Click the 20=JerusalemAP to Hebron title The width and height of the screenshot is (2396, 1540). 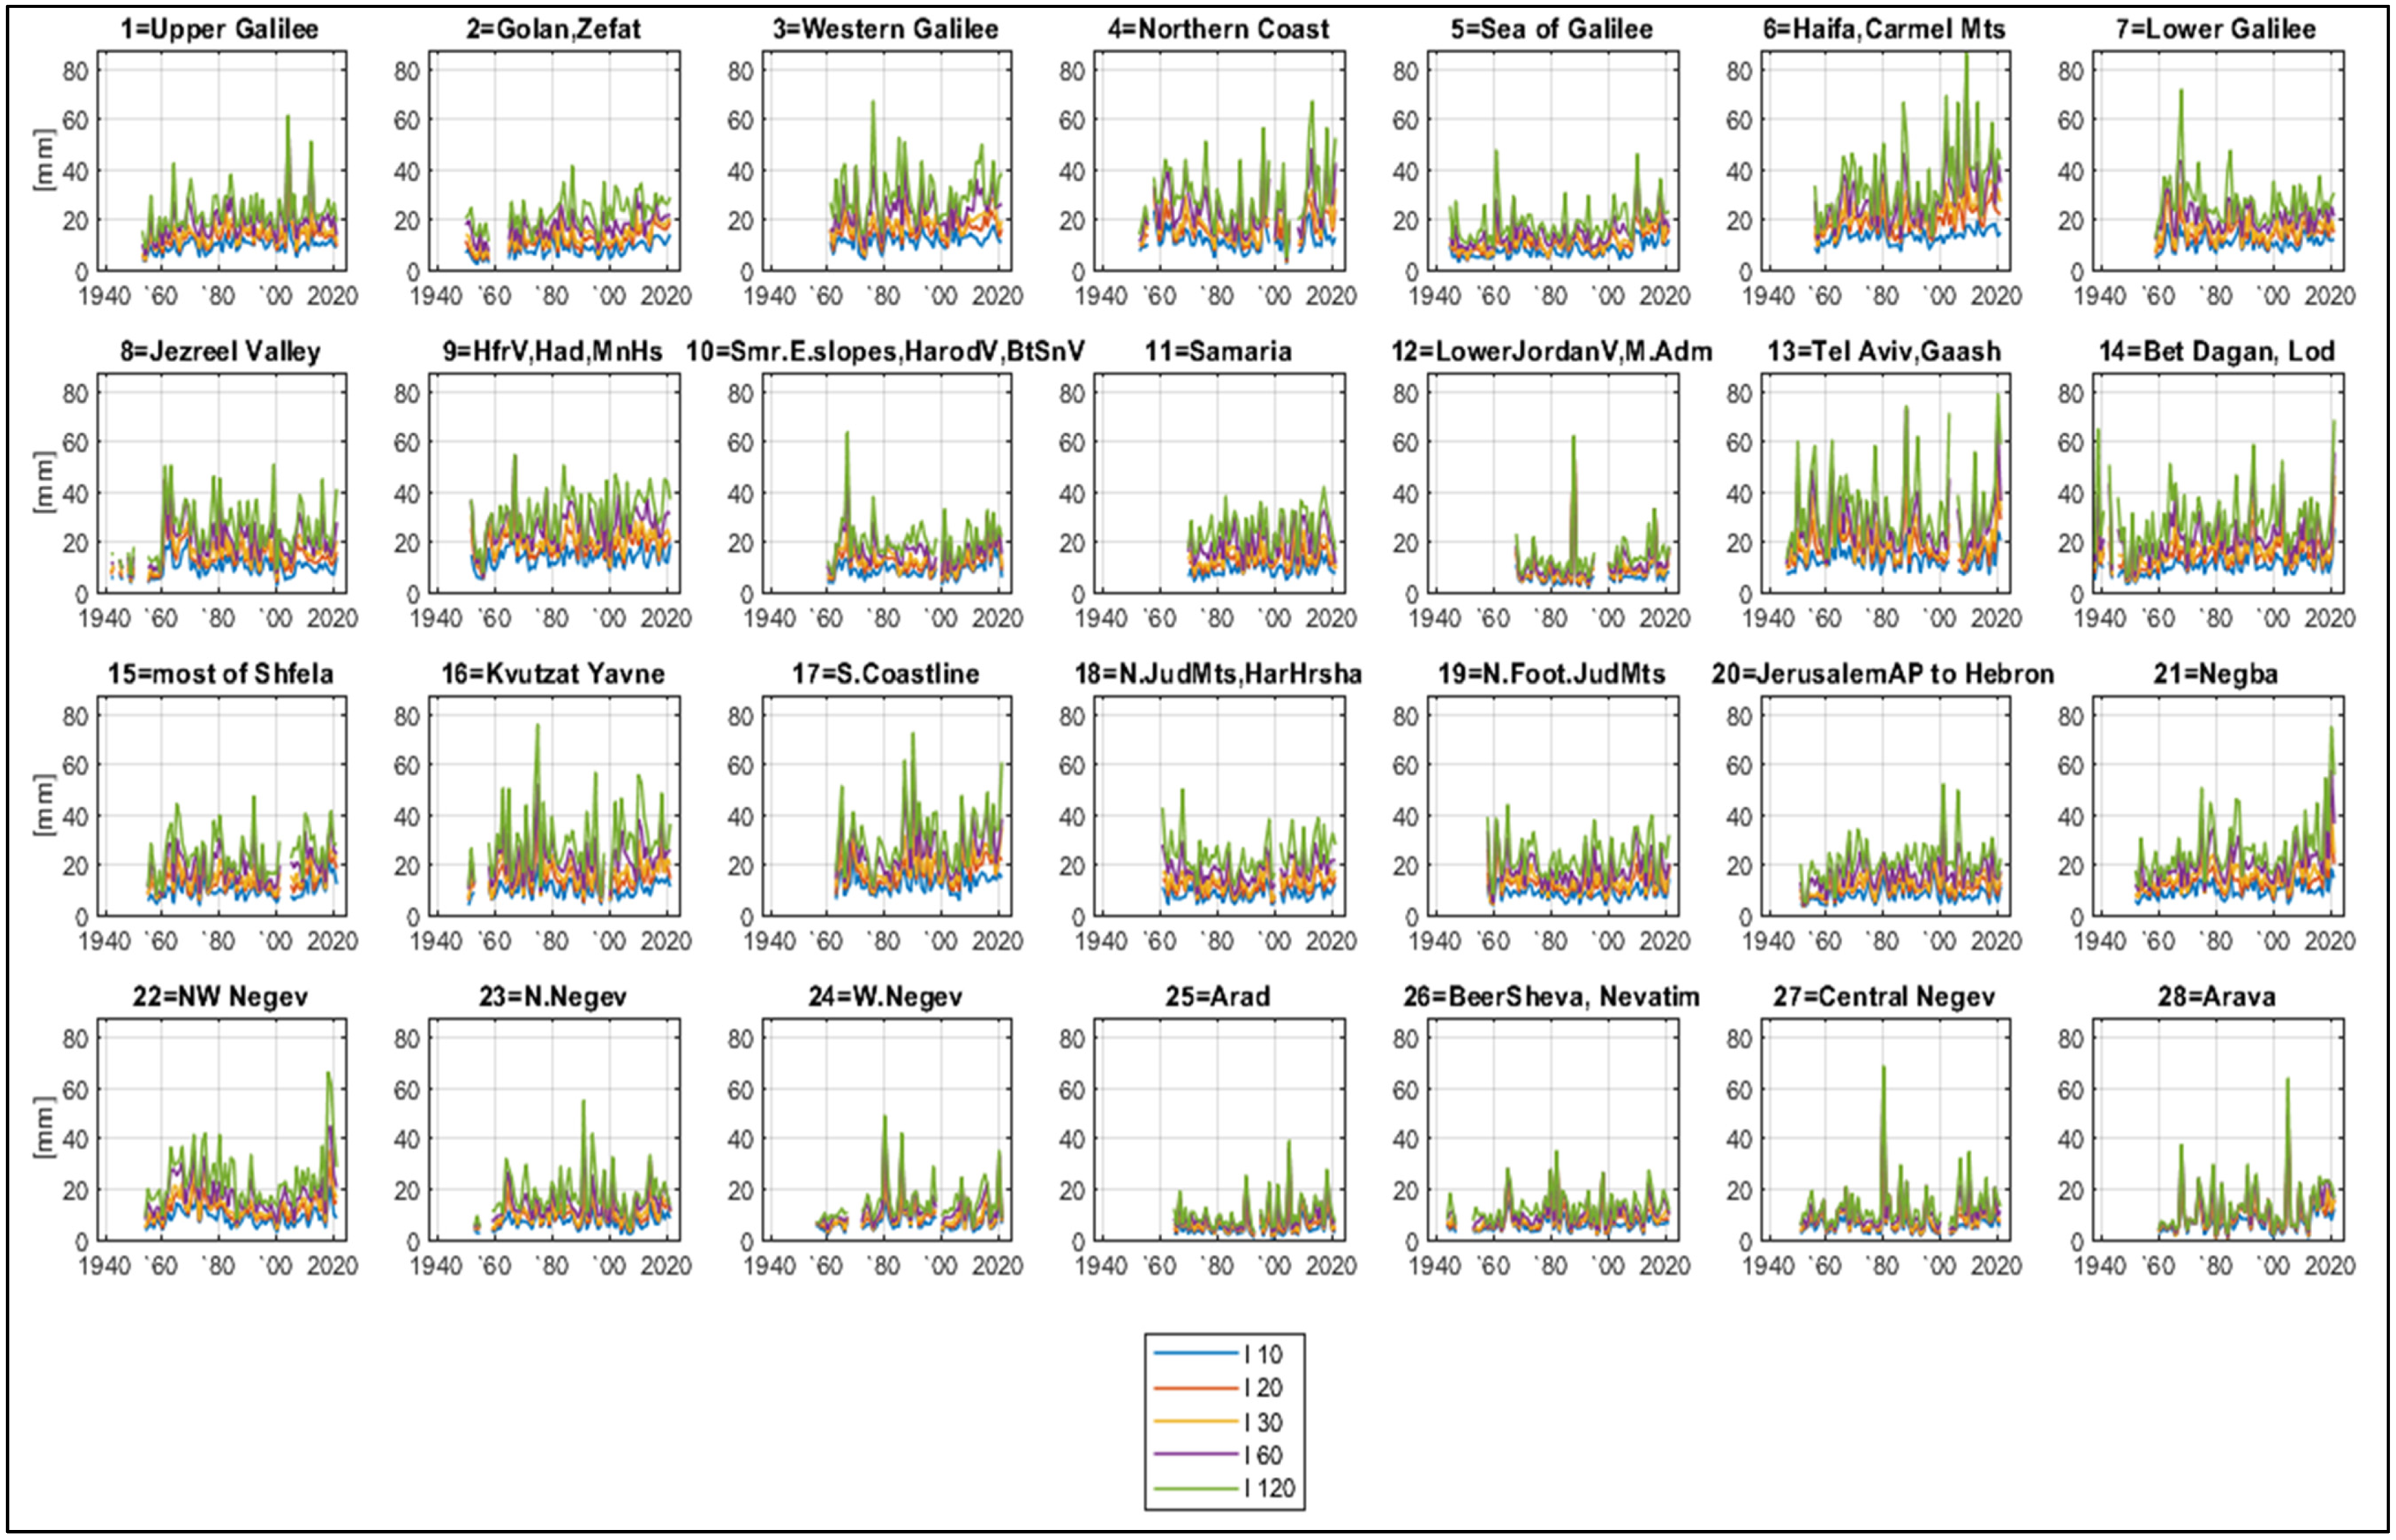[1882, 674]
